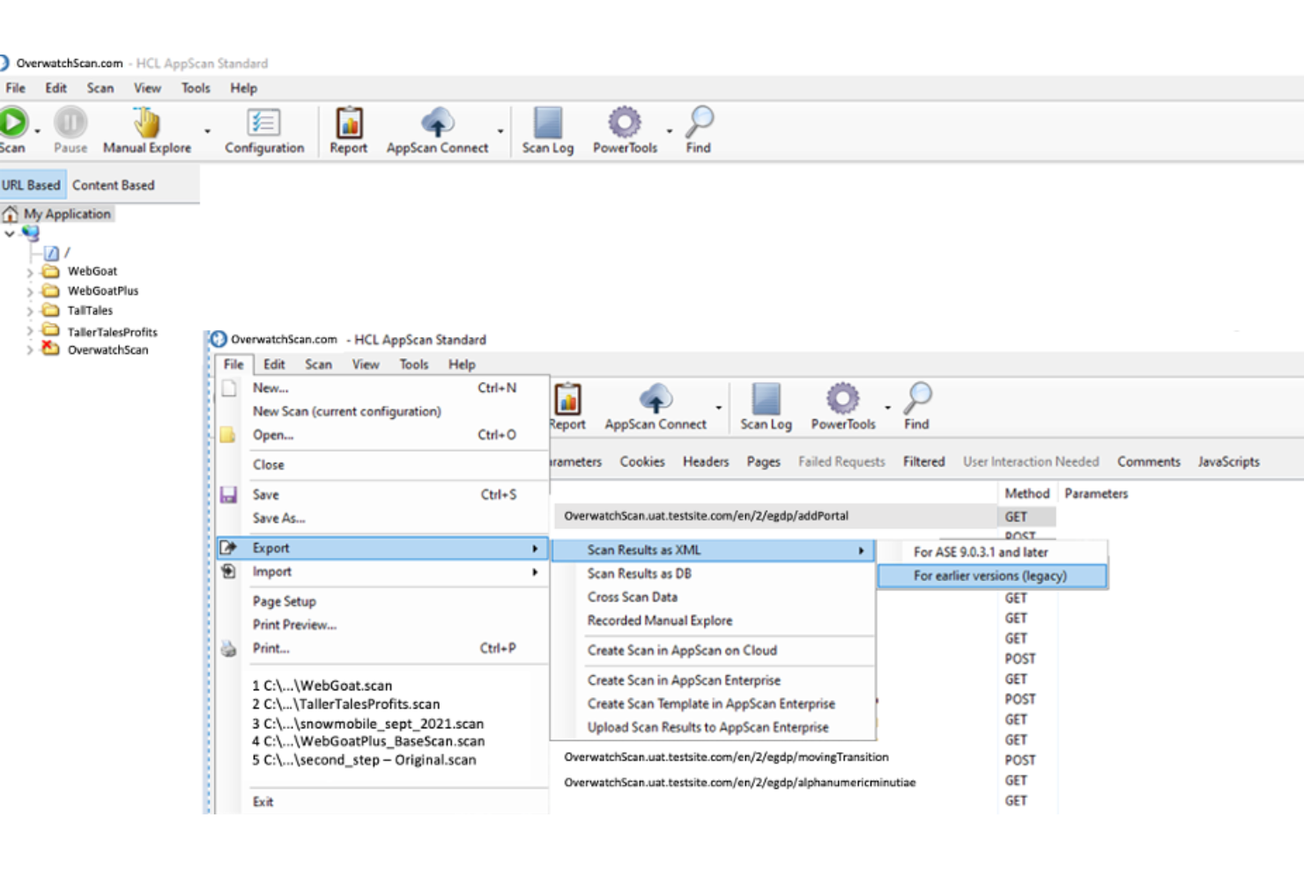Select the Export menu item

382,548
